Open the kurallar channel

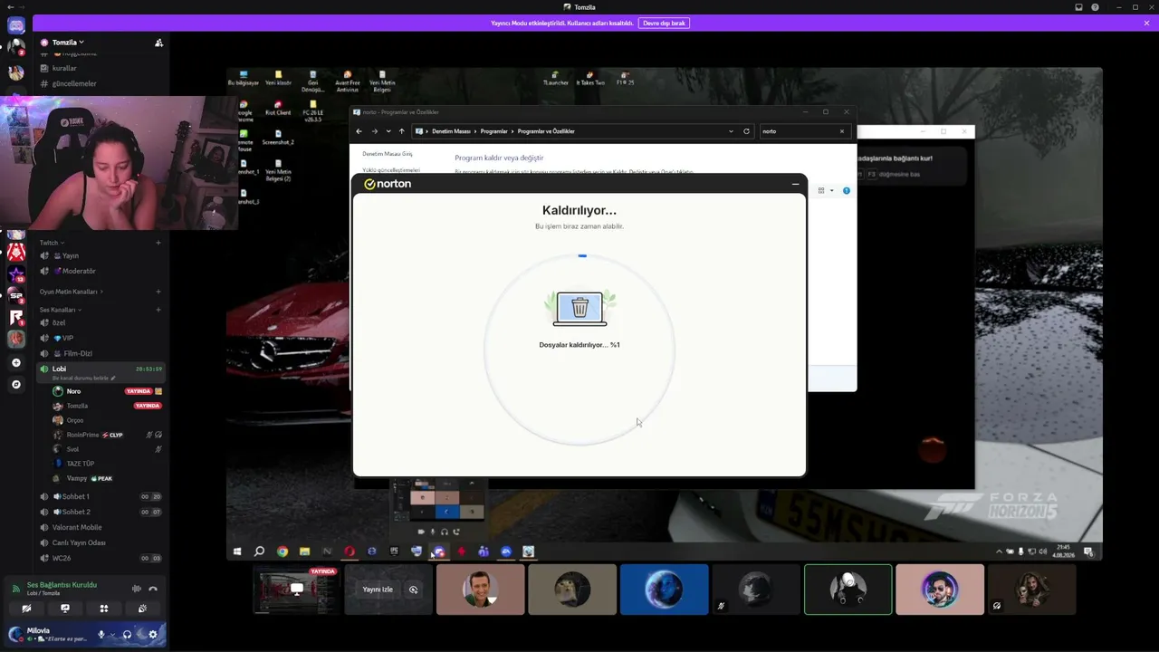pyautogui.click(x=100, y=68)
